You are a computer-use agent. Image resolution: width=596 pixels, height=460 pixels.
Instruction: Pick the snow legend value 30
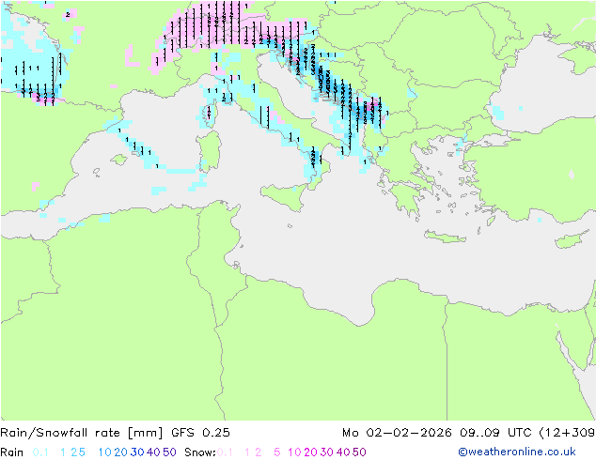(x=327, y=452)
